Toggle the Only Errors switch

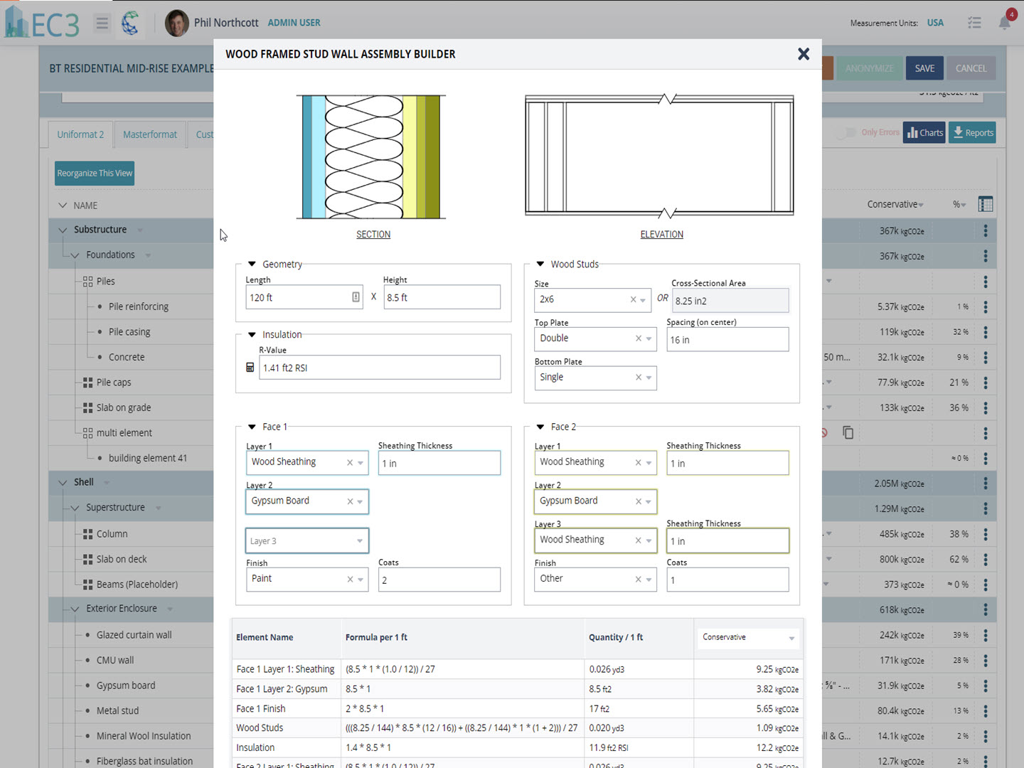click(845, 133)
